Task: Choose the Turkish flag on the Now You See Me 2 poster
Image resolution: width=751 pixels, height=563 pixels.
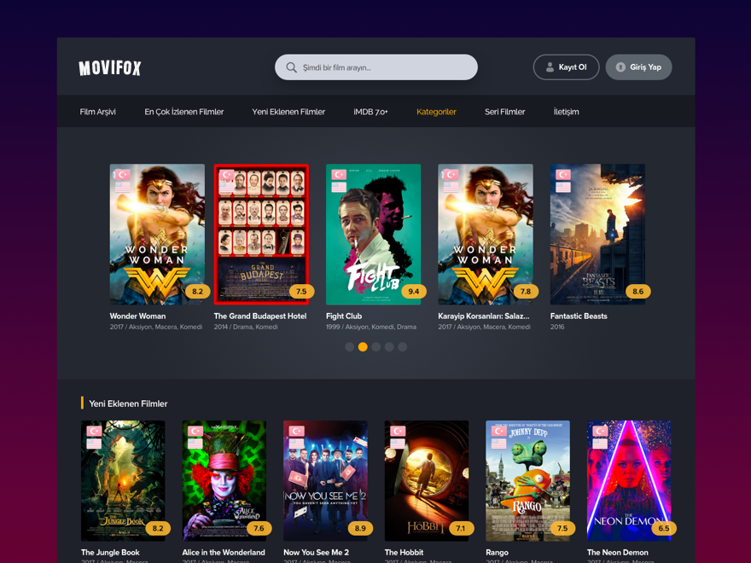Action: [296, 432]
